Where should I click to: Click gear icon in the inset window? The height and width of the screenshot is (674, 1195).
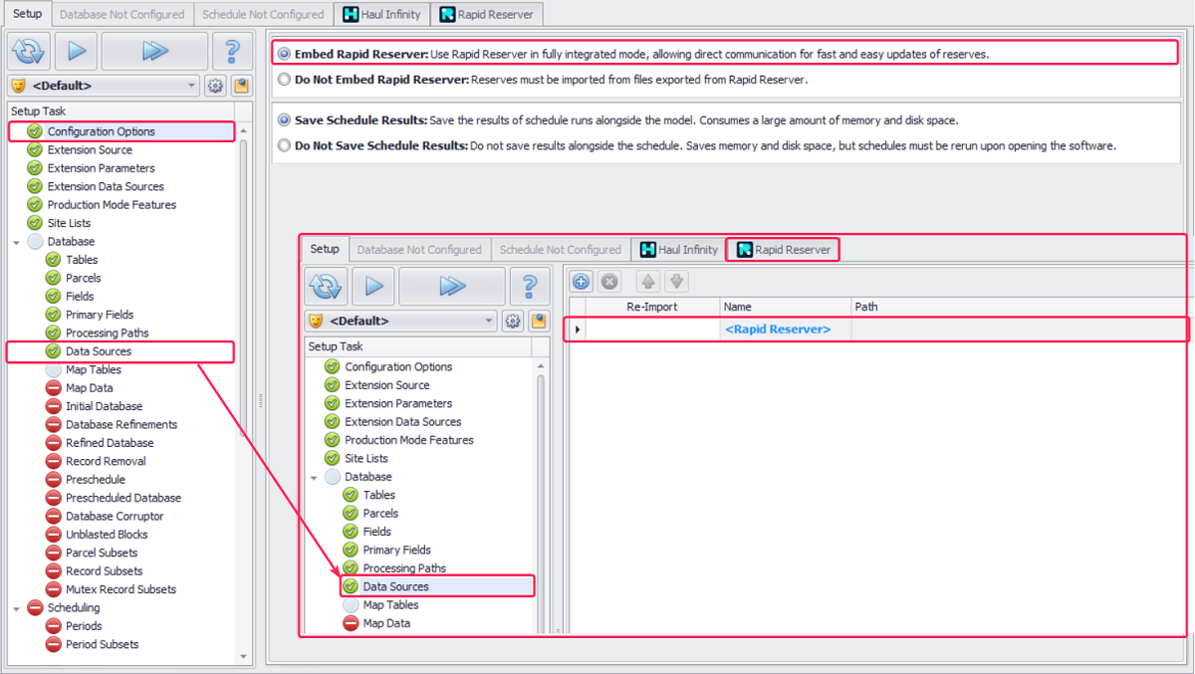(x=513, y=322)
